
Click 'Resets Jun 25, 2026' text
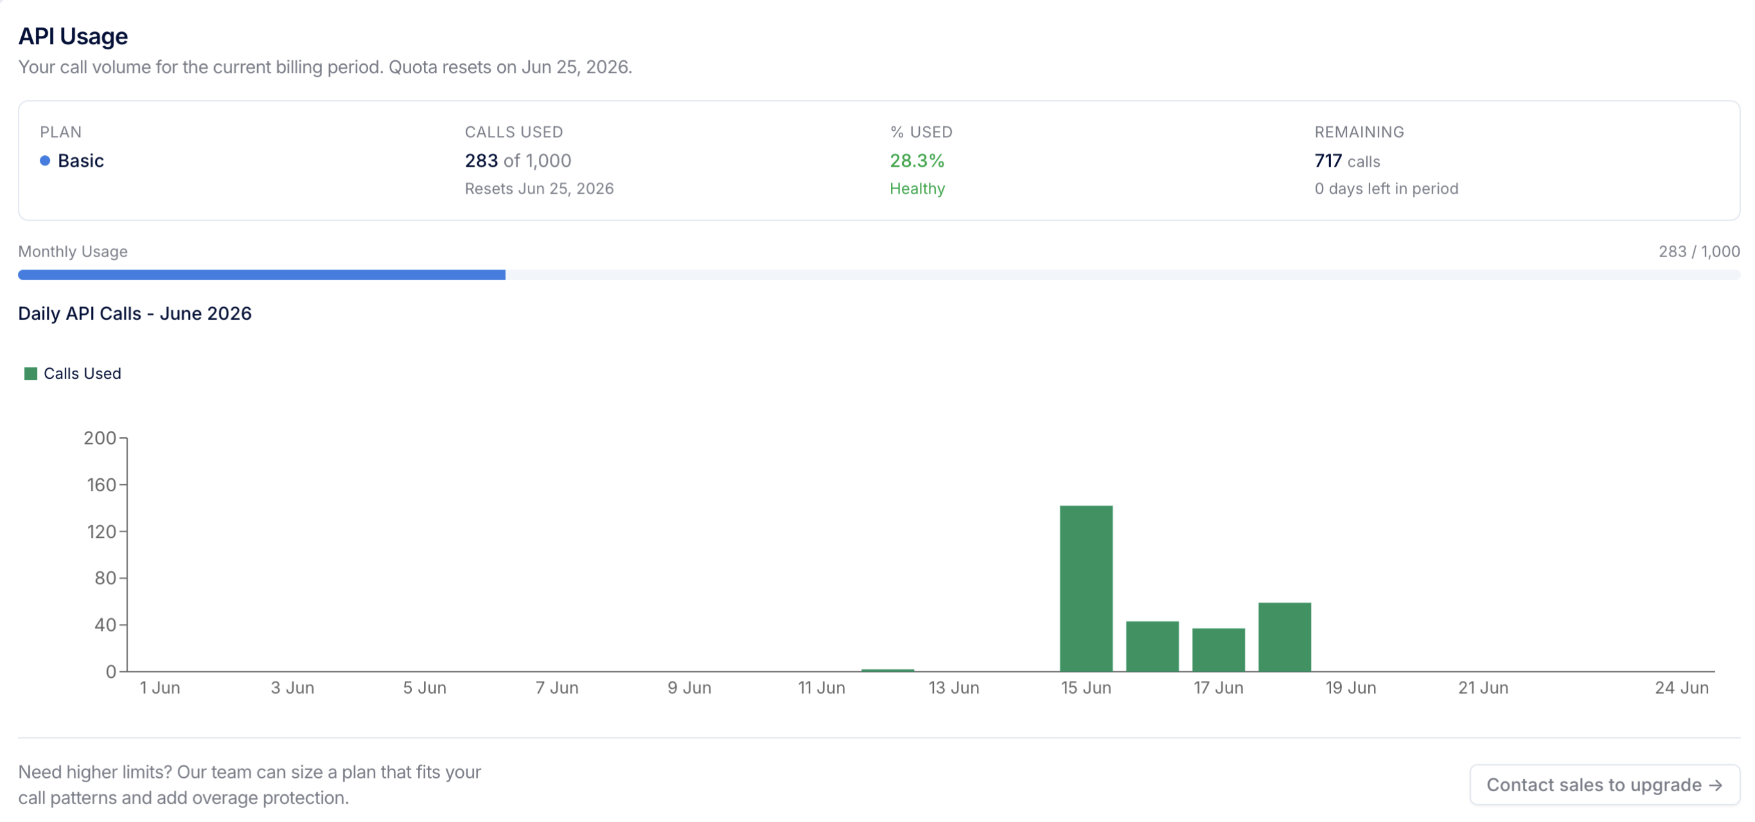click(539, 189)
